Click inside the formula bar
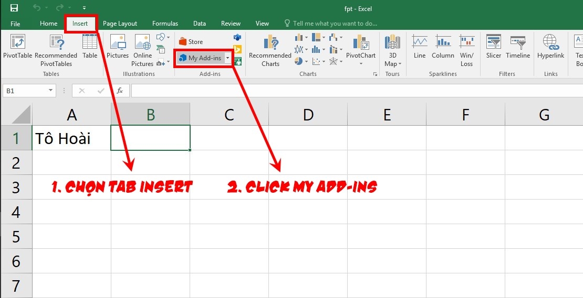583x298 pixels. pyautogui.click(x=357, y=91)
